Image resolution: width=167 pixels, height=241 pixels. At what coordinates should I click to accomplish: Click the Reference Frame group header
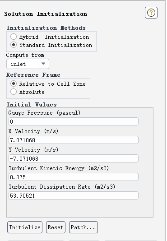coord(33,75)
